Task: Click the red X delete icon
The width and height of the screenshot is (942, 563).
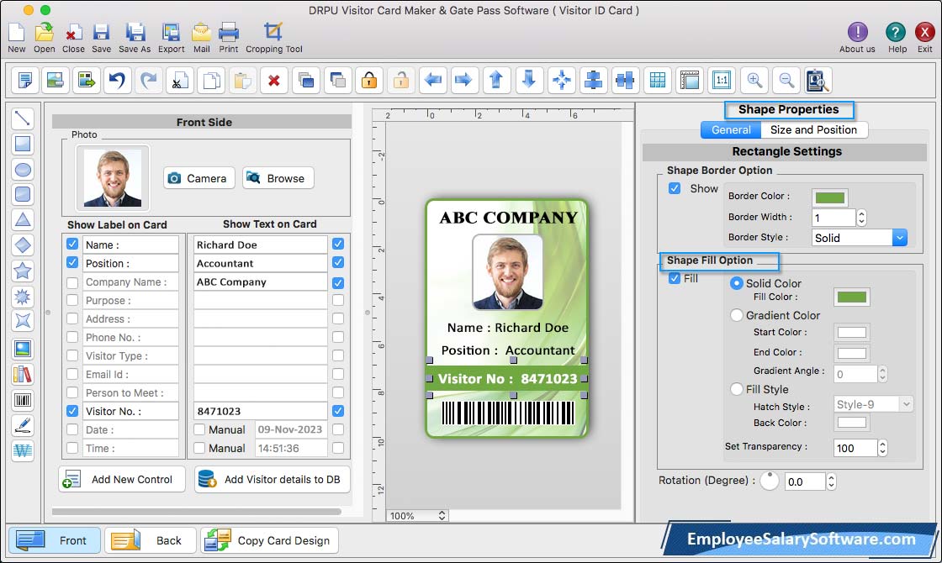Action: coord(274,80)
